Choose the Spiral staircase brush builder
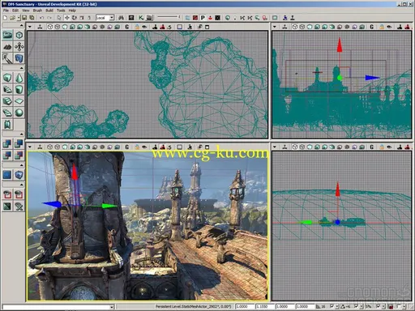This screenshot has height=311, width=415. (x=7, y=113)
